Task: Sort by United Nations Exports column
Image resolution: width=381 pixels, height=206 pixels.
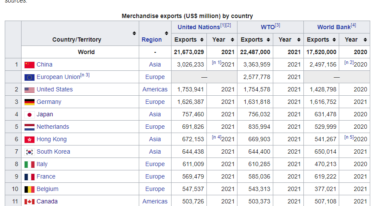Action: (202, 40)
